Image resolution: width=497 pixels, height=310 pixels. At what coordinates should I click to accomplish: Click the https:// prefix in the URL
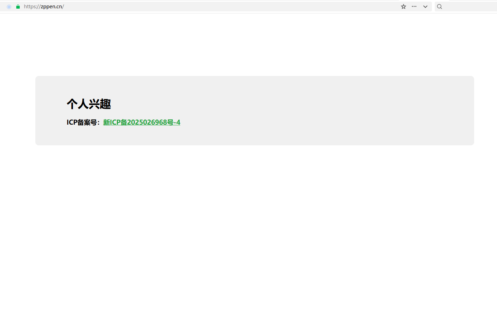32,7
